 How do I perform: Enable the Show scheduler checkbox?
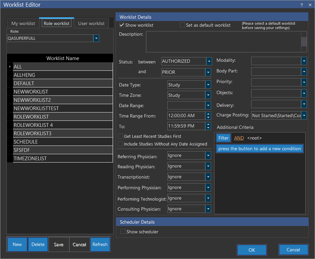click(123, 232)
